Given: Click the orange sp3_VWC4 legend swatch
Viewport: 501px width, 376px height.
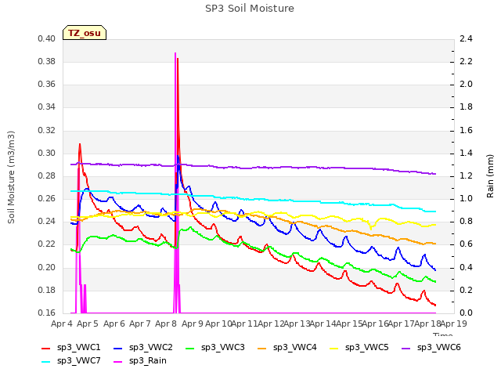Looking at the screenshot, I should (262, 348).
